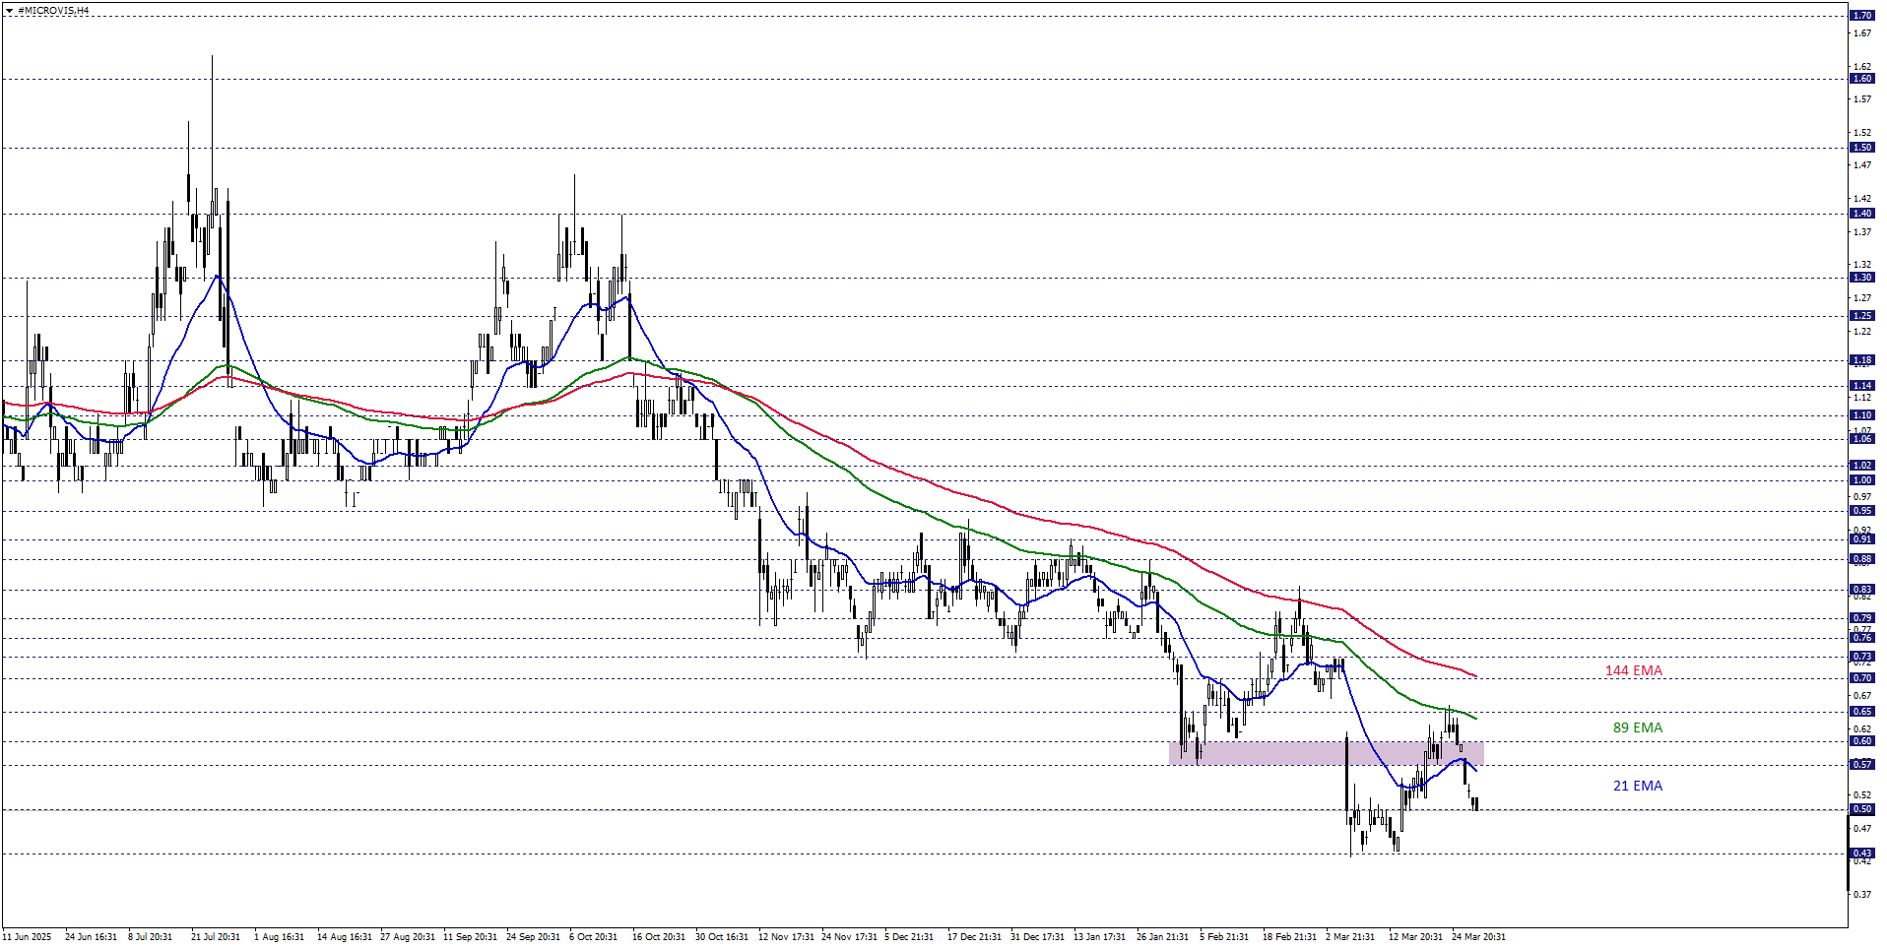Image resolution: width=1887 pixels, height=948 pixels.
Task: Select the blue 21 EMA label
Action: (1637, 787)
